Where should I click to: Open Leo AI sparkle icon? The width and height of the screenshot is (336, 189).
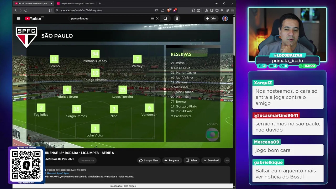point(222,10)
